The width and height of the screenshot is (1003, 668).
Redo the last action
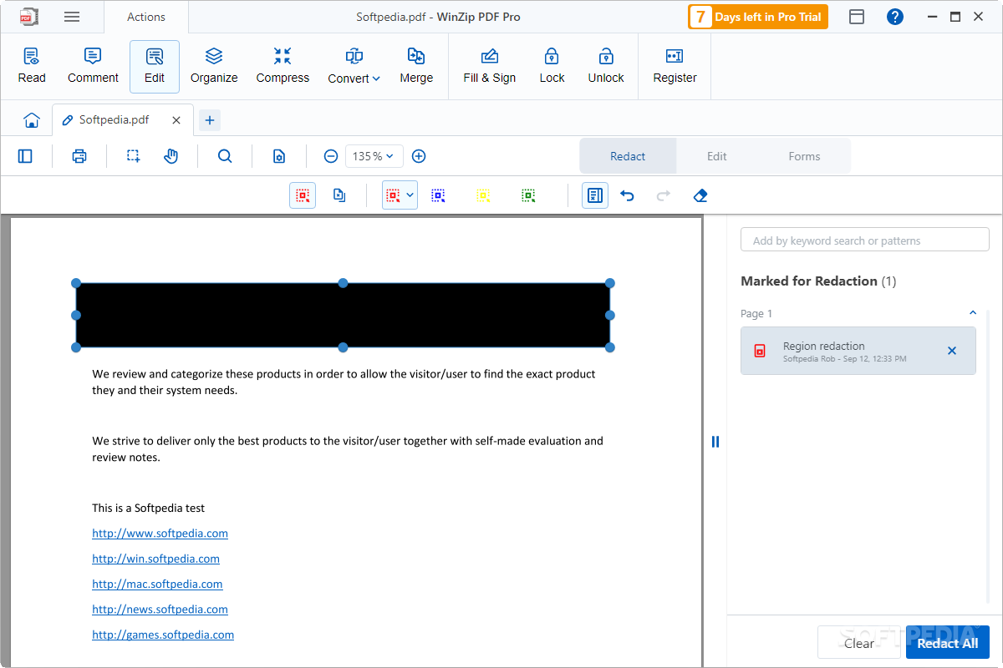click(x=664, y=195)
